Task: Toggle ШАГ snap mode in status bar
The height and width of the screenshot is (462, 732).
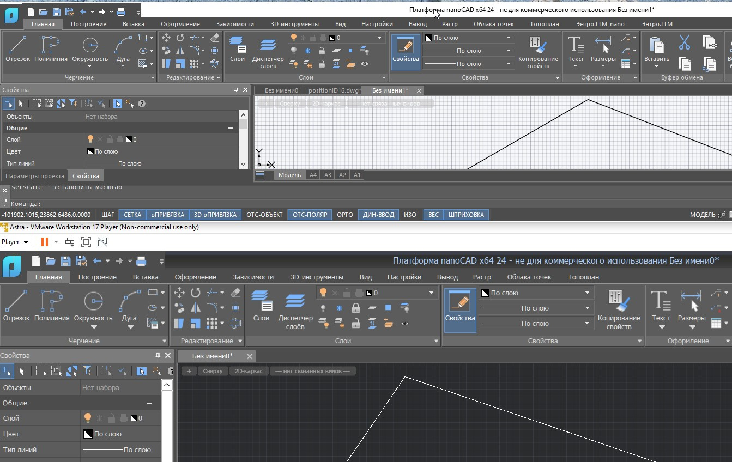Action: click(108, 215)
